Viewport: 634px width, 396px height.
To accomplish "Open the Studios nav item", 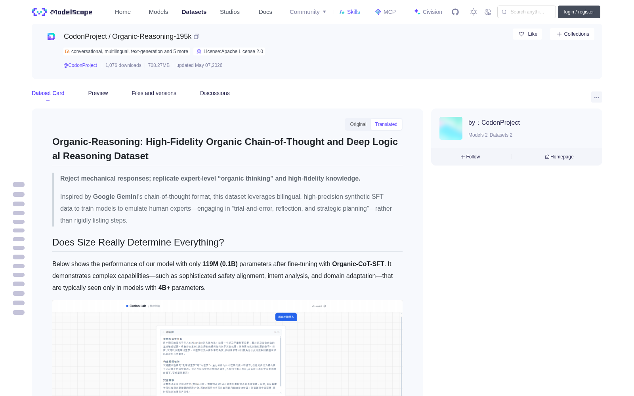I will point(230,12).
